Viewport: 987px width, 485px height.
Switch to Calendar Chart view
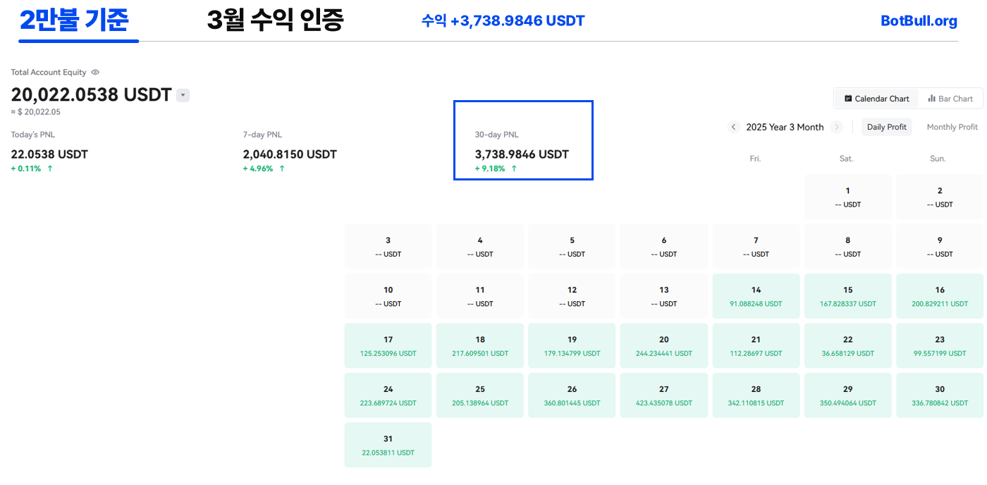pos(876,99)
